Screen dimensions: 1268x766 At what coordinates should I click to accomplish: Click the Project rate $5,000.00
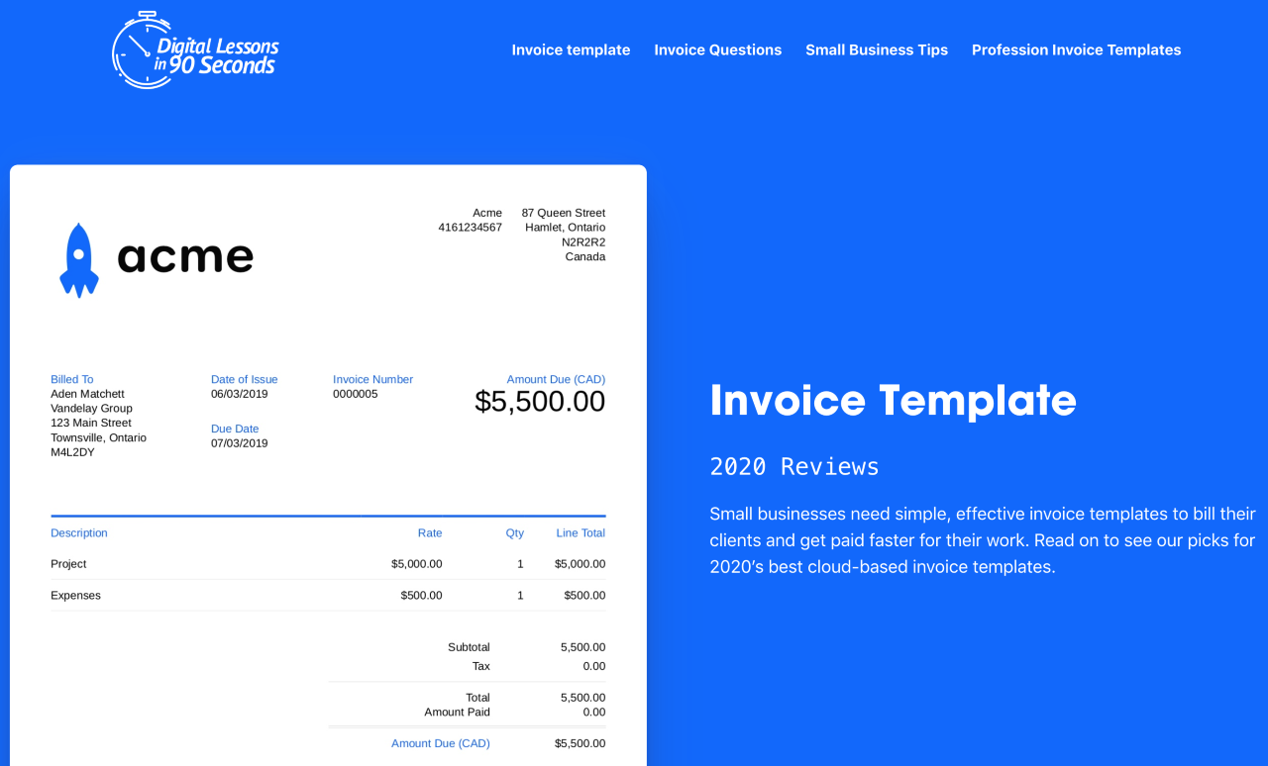[x=417, y=564]
